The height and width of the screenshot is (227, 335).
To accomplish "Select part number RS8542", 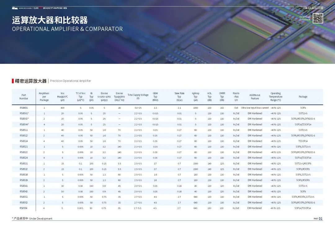I will click(24, 191).
